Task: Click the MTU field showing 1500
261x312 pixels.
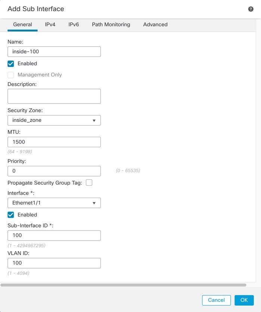Action: click(54, 142)
